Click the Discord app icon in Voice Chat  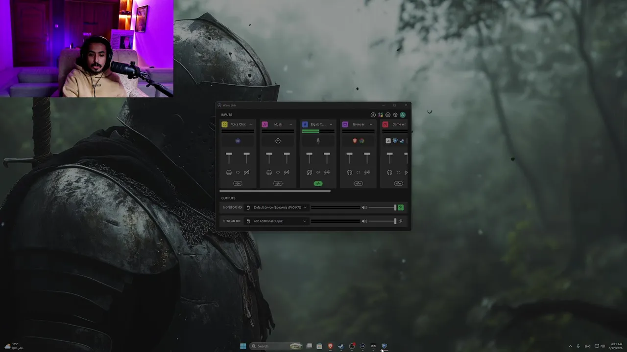coord(238,141)
